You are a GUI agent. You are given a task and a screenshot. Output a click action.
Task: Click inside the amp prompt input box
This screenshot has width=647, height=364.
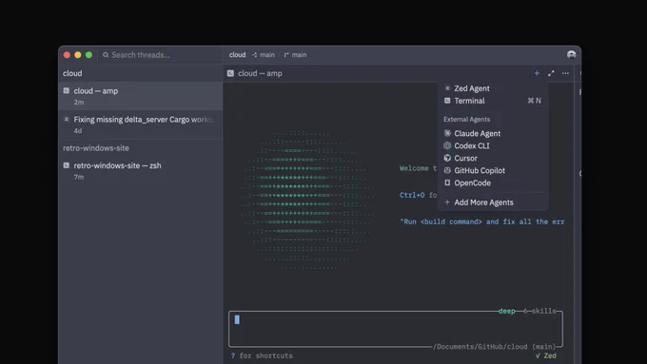click(x=395, y=329)
